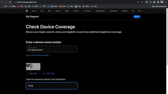Open the KEY bookmark
Viewport: 168px width, 94px height.
click(x=4, y=6)
